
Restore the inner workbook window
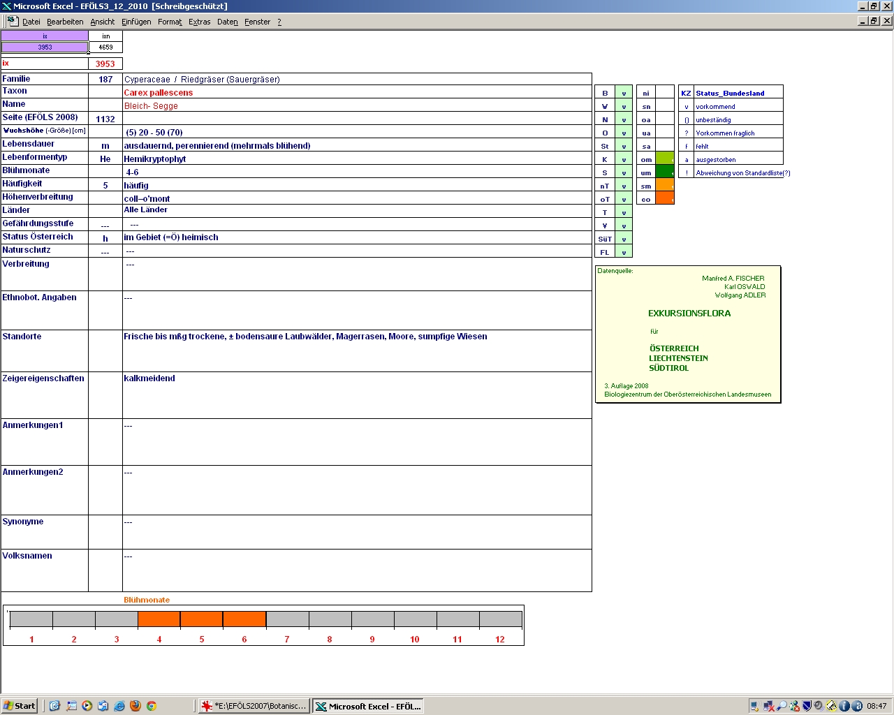point(874,21)
